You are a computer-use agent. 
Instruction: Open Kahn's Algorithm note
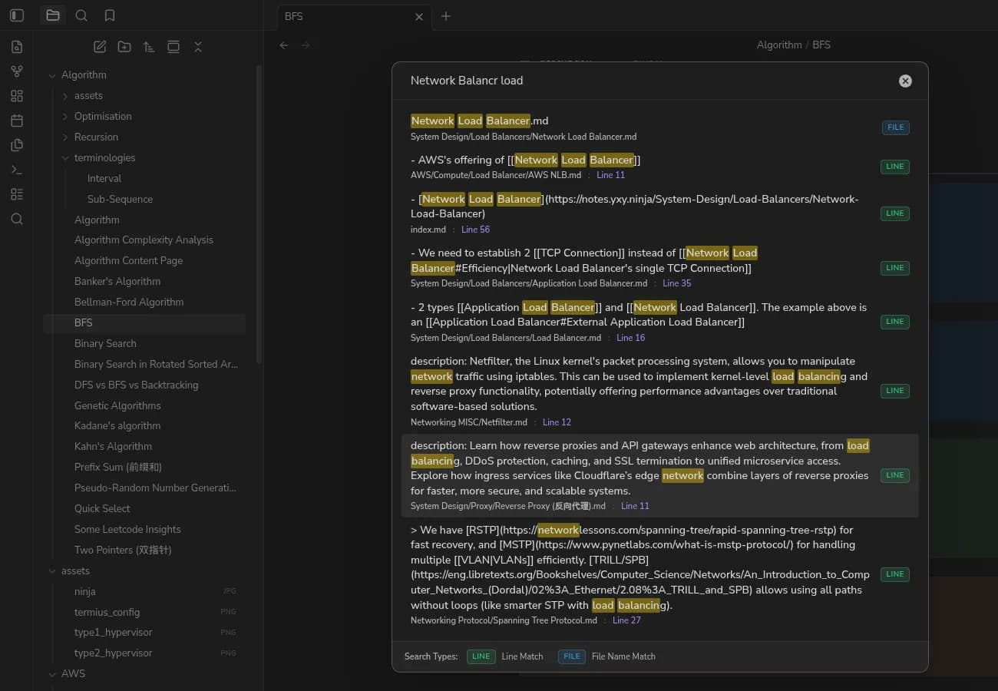point(113,447)
